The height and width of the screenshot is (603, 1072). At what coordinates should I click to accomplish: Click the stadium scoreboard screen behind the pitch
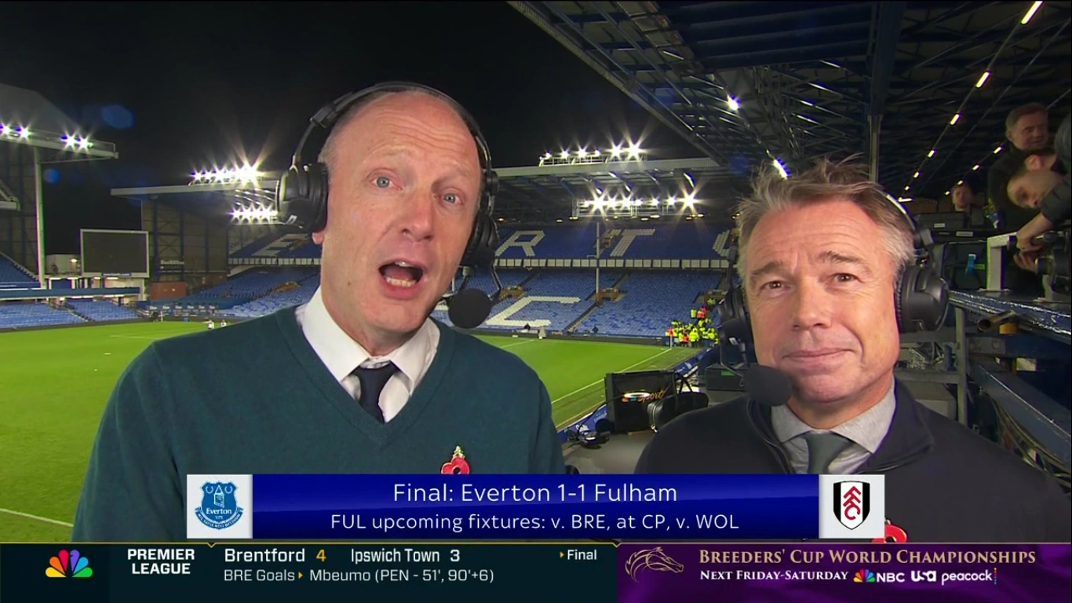[115, 253]
